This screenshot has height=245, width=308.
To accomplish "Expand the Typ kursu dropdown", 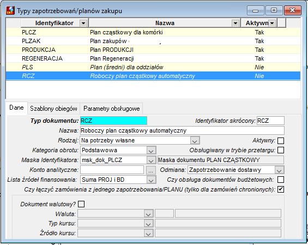I will [x=148, y=223].
